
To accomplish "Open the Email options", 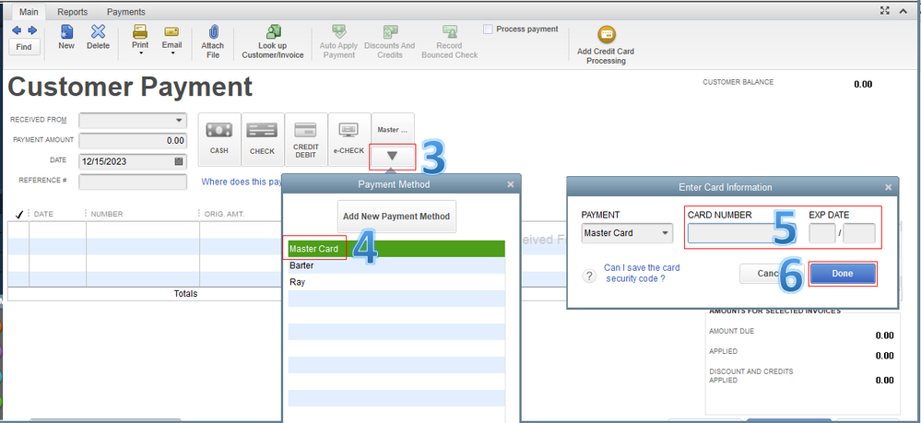I will tap(172, 40).
